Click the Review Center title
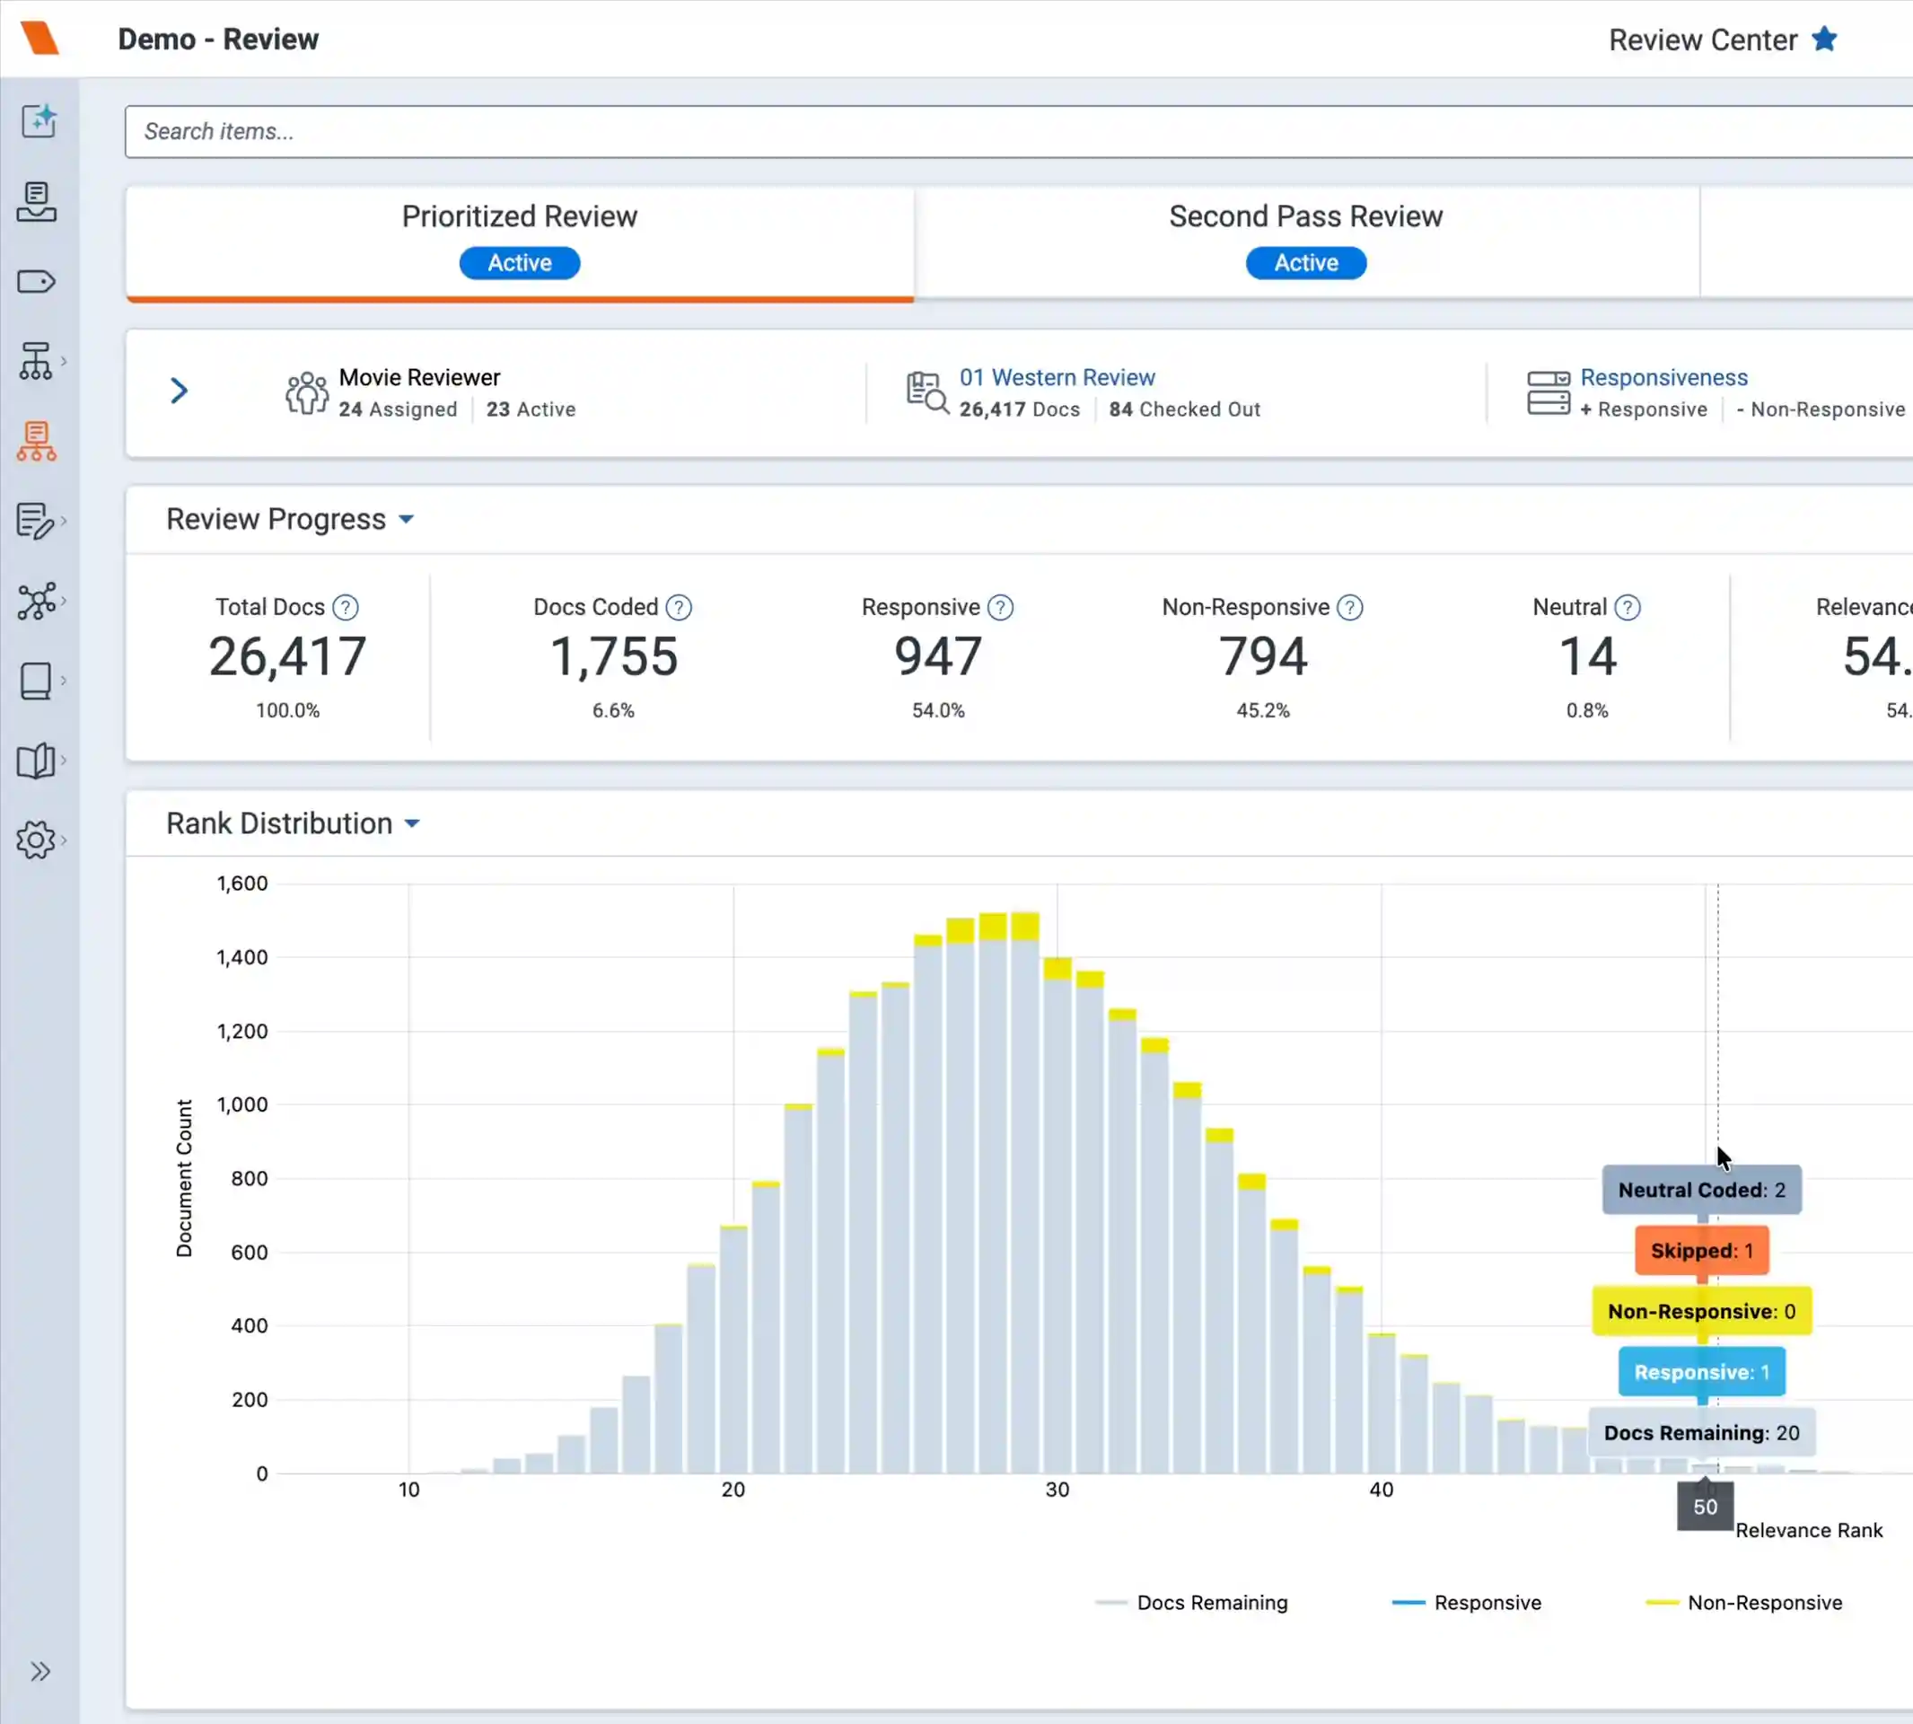The height and width of the screenshot is (1724, 1913). [1703, 40]
